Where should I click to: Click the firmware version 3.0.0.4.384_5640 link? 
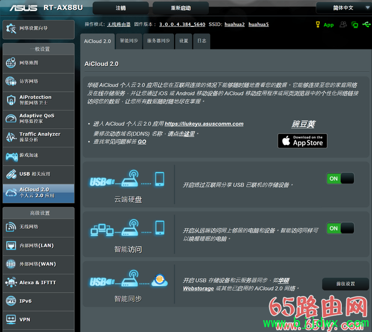(182, 24)
